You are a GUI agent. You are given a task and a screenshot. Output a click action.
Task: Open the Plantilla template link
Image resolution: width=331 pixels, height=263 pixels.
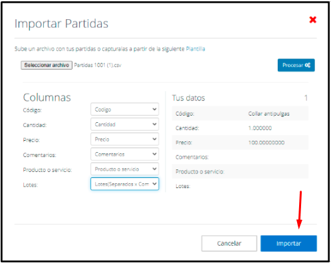point(195,48)
